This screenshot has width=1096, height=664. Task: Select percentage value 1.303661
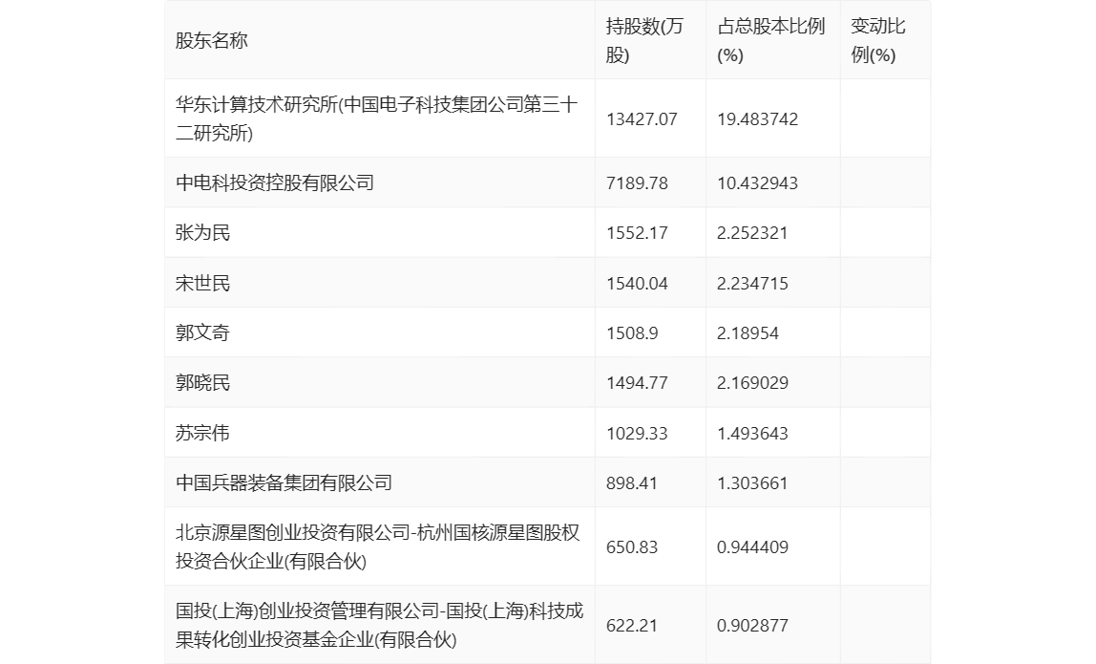coord(752,482)
